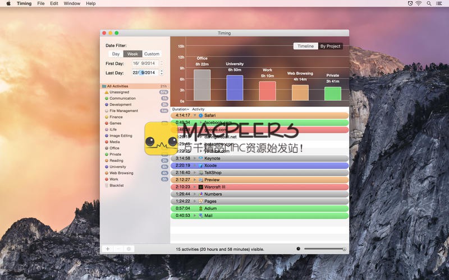The width and height of the screenshot is (449, 280).
Task: Select the Custom date filter
Action: pyautogui.click(x=152, y=54)
